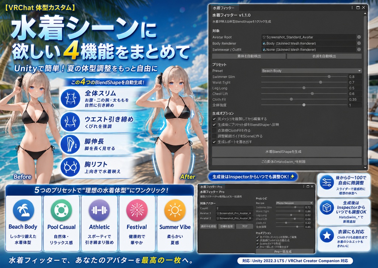Viewport: 378px width, 268px height.
Task: Click the cube icon beside 生成後はInspectorから
Action: [x=327, y=207]
